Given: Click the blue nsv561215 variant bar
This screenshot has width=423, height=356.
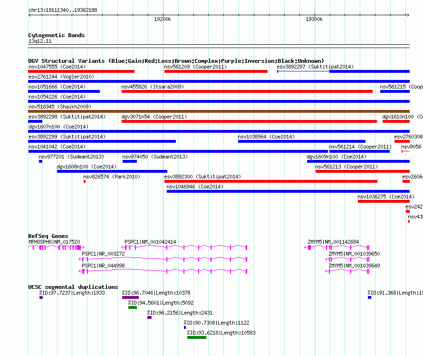Looking at the screenshot, I should 395,91.
